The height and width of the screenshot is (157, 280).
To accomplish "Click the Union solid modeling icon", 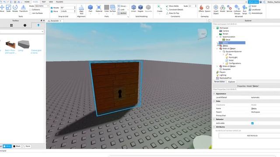I will click(x=133, y=8).
